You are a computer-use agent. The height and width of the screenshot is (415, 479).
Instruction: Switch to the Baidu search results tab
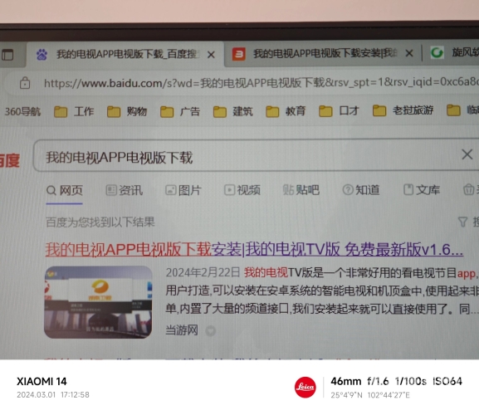click(x=125, y=54)
